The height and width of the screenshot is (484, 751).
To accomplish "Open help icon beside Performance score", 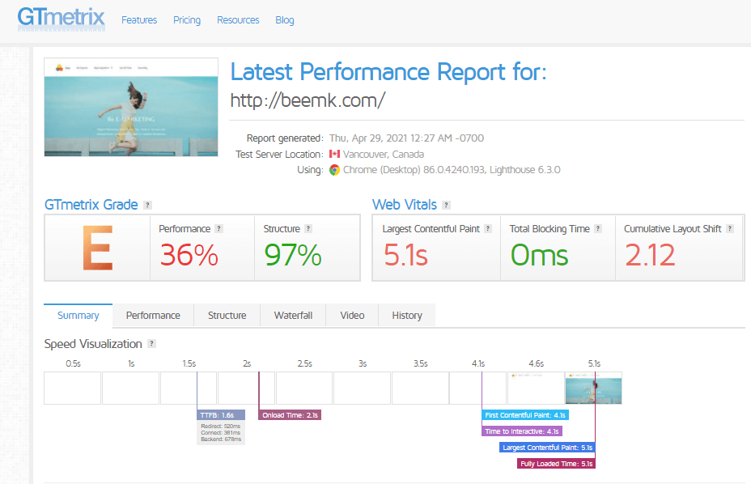I will click(x=219, y=228).
